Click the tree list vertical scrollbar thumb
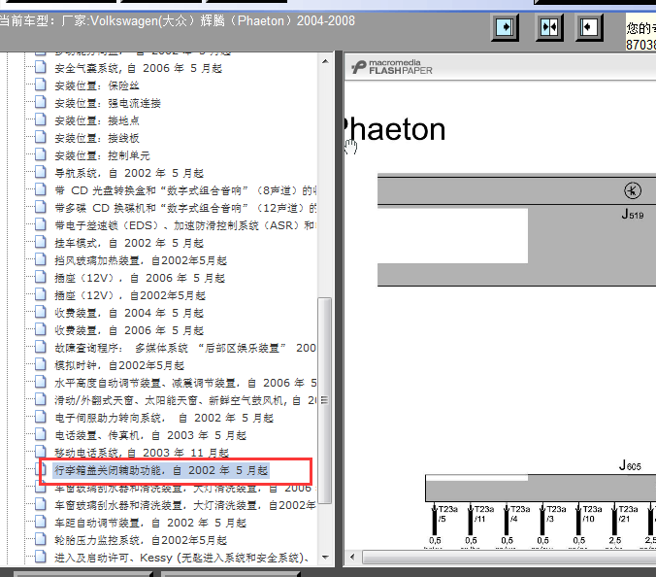 (x=325, y=400)
